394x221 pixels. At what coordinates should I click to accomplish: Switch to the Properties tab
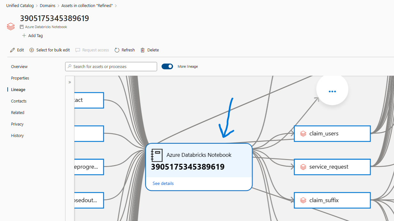coord(20,78)
